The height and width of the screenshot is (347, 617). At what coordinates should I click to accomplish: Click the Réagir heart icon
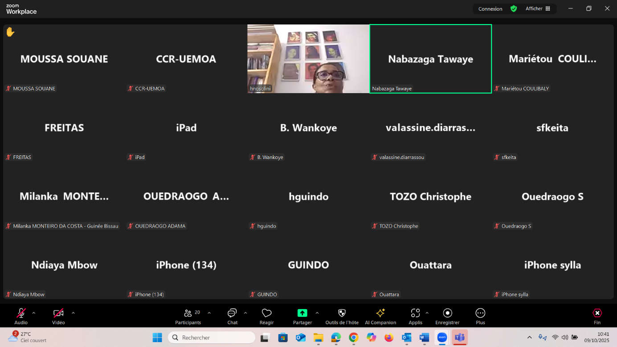coord(266,316)
